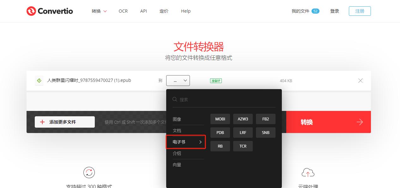Expand the 电子书 category chevron
The width and height of the screenshot is (400, 188).
pyautogui.click(x=200, y=142)
